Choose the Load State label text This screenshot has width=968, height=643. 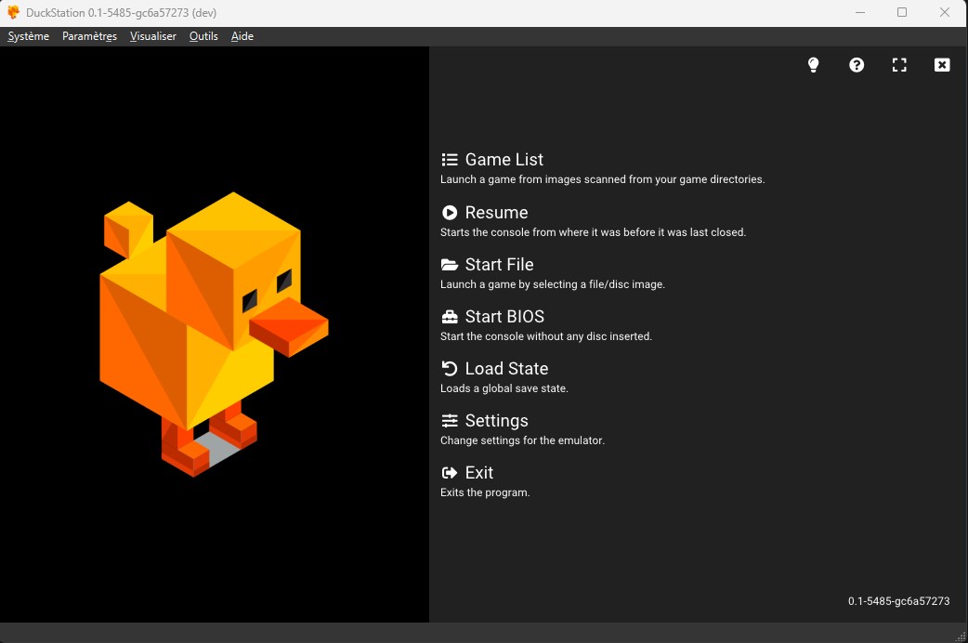(506, 369)
